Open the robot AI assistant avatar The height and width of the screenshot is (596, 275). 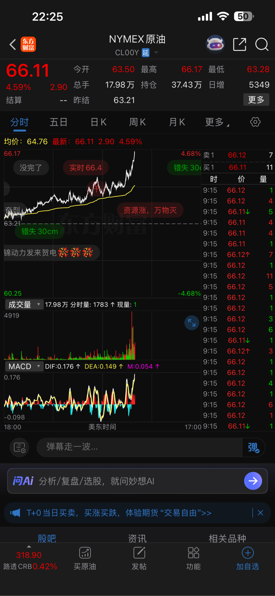[215, 44]
